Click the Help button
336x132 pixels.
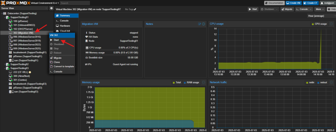pyautogui.click(x=331, y=9)
